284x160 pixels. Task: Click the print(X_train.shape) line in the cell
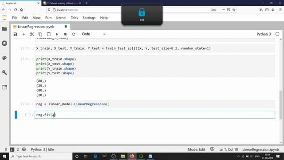56,59
